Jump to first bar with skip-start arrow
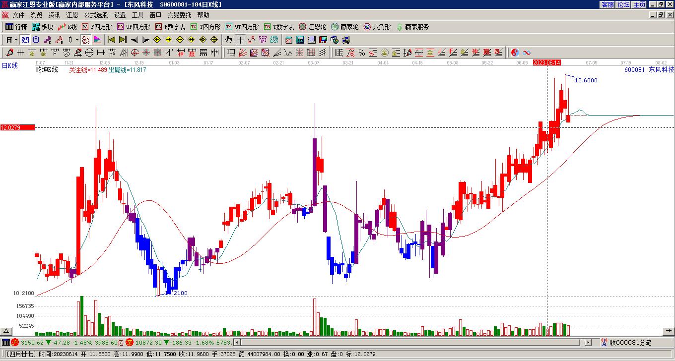Screen dimensions: 675x361 (111, 40)
